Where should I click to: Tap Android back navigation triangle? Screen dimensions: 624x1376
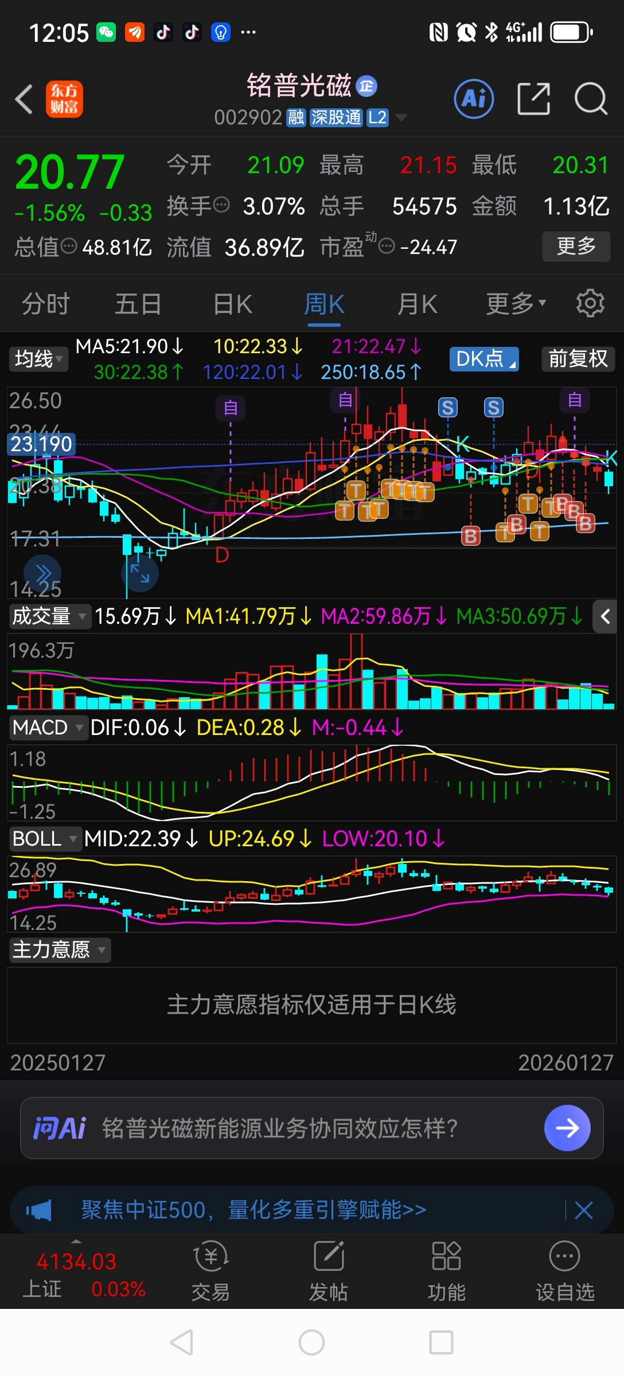point(182,1342)
